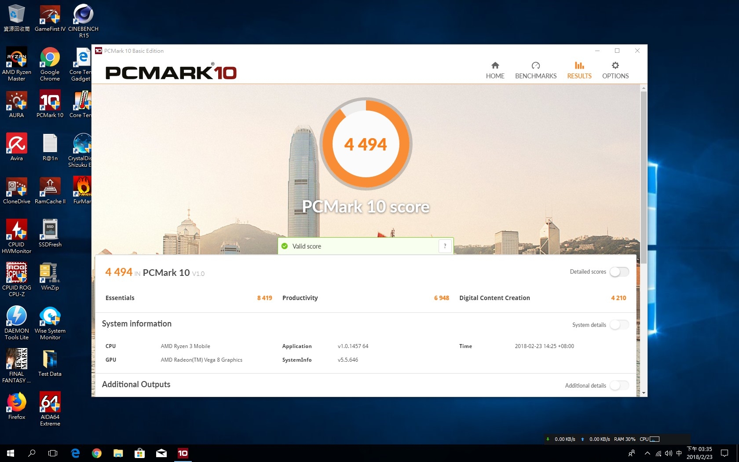Select the SSDFresh desktop icon
Viewport: 739px width, 462px height.
coord(50,233)
